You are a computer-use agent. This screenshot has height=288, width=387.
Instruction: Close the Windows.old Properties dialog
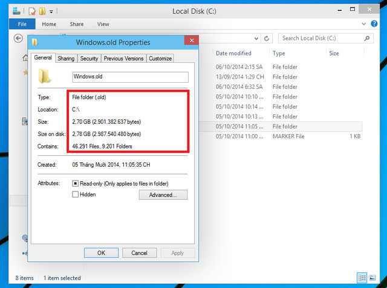(192, 40)
